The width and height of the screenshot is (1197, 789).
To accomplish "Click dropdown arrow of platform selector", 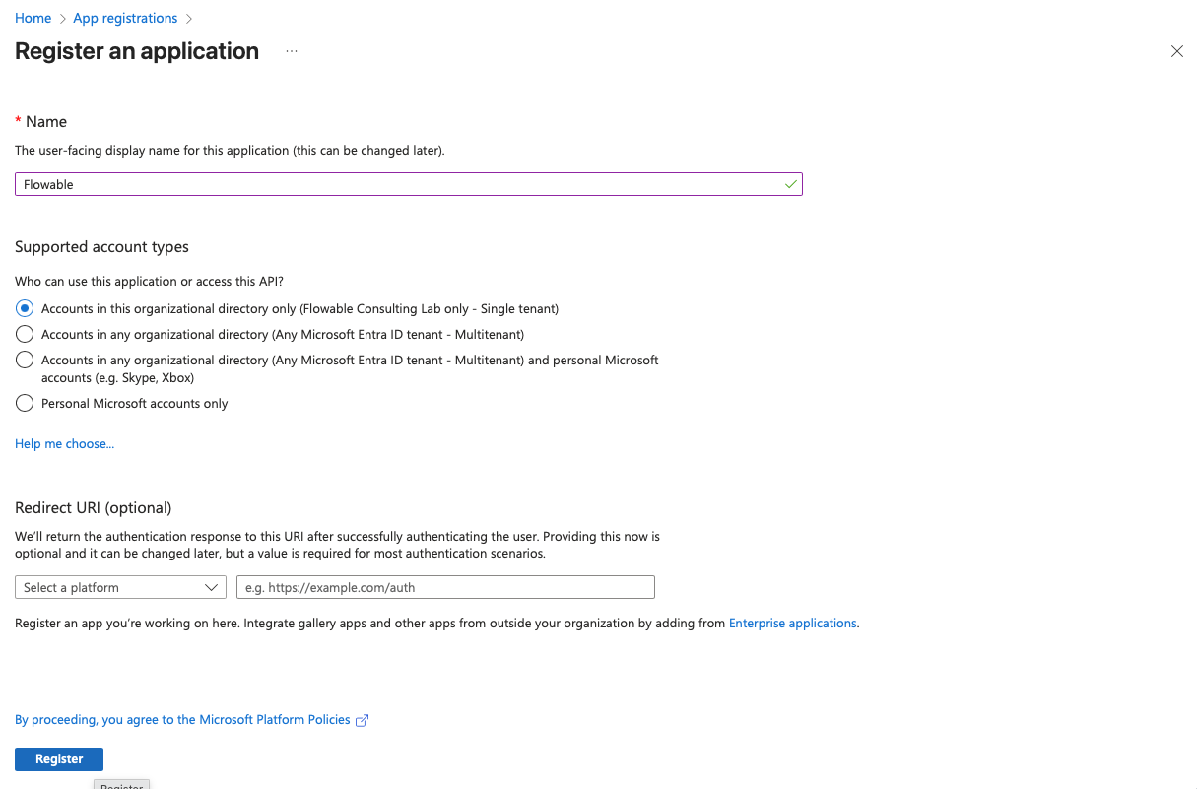I will tap(211, 587).
